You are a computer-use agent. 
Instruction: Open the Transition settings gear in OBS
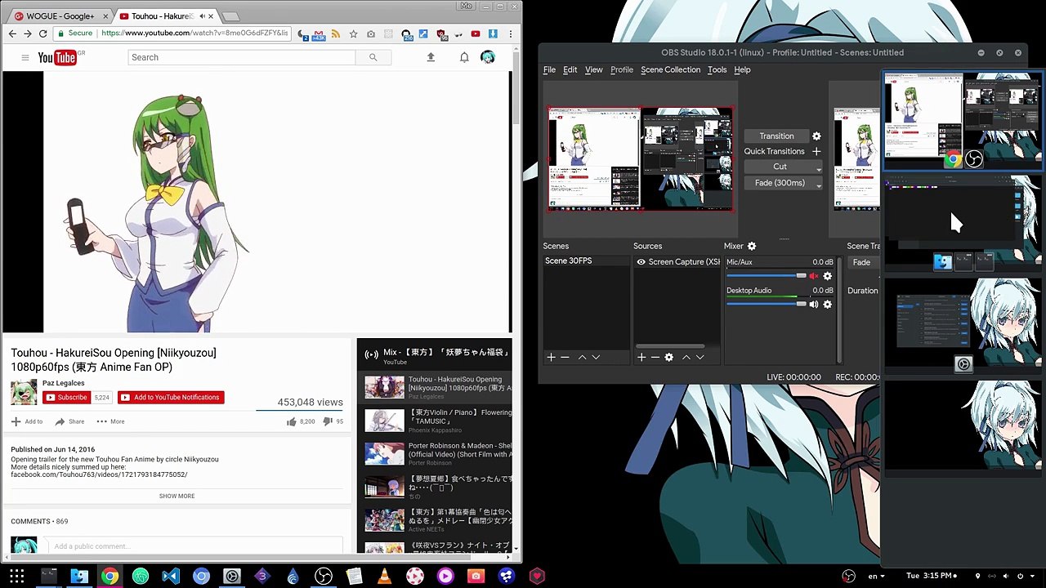[816, 136]
